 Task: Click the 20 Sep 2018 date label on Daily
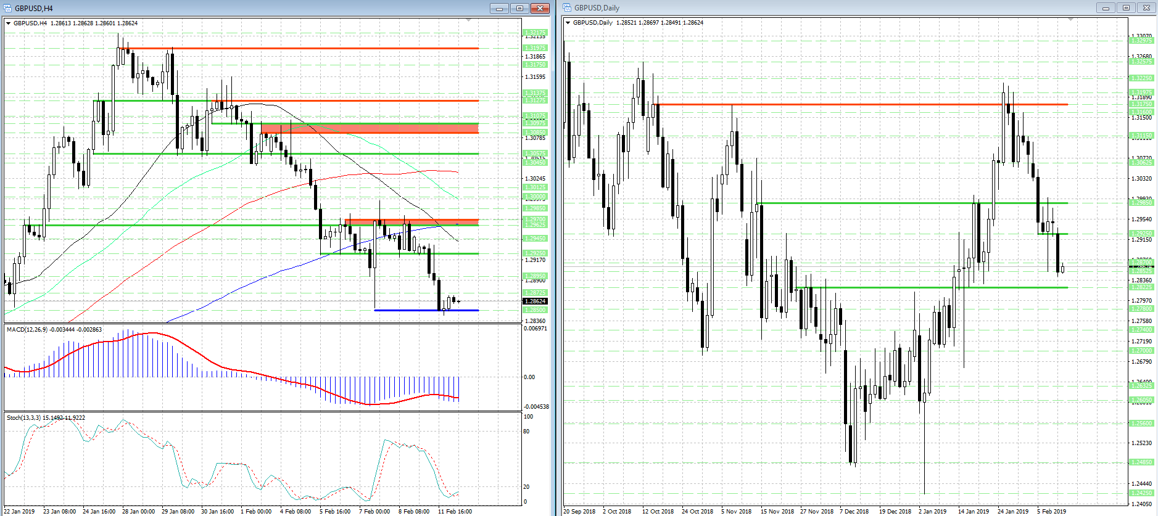tap(579, 511)
